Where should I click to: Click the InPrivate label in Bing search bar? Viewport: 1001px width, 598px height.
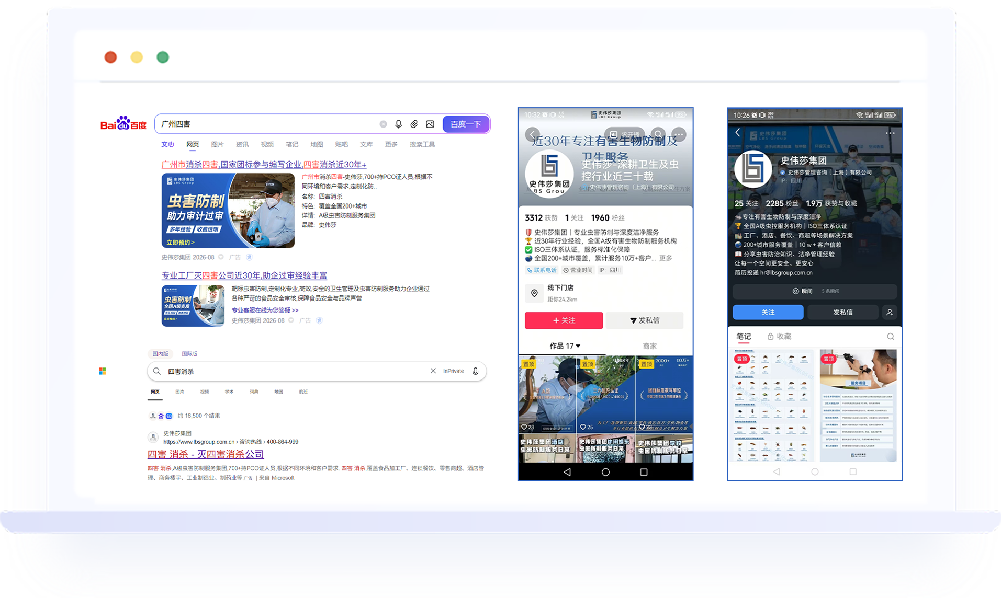[x=453, y=371]
